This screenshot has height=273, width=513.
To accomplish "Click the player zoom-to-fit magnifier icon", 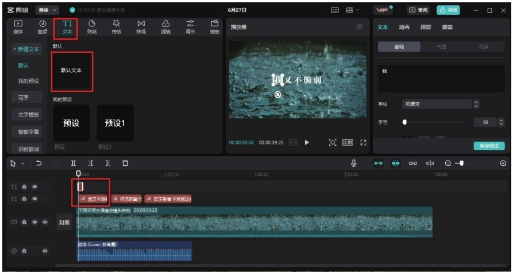I will point(333,142).
